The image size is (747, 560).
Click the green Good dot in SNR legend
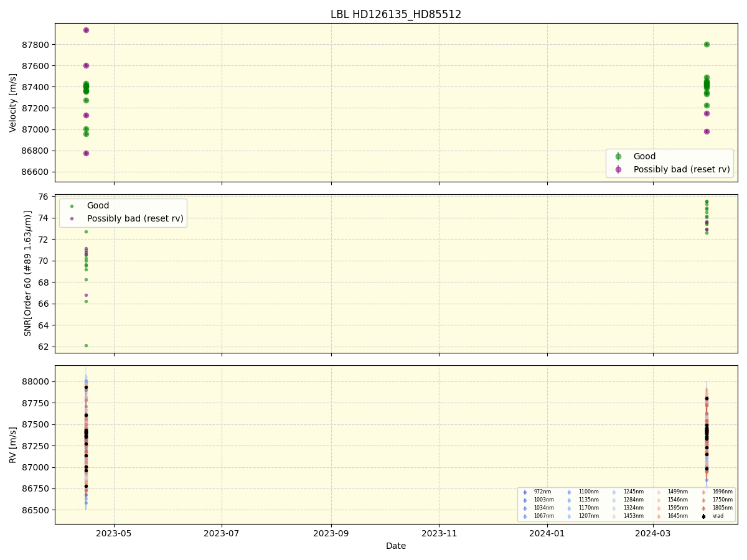[72, 205]
